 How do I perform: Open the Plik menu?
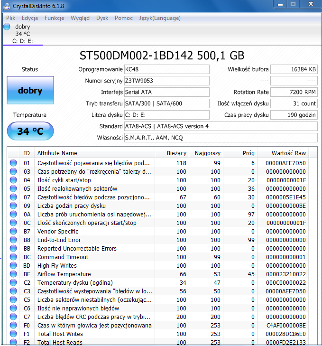coord(10,18)
